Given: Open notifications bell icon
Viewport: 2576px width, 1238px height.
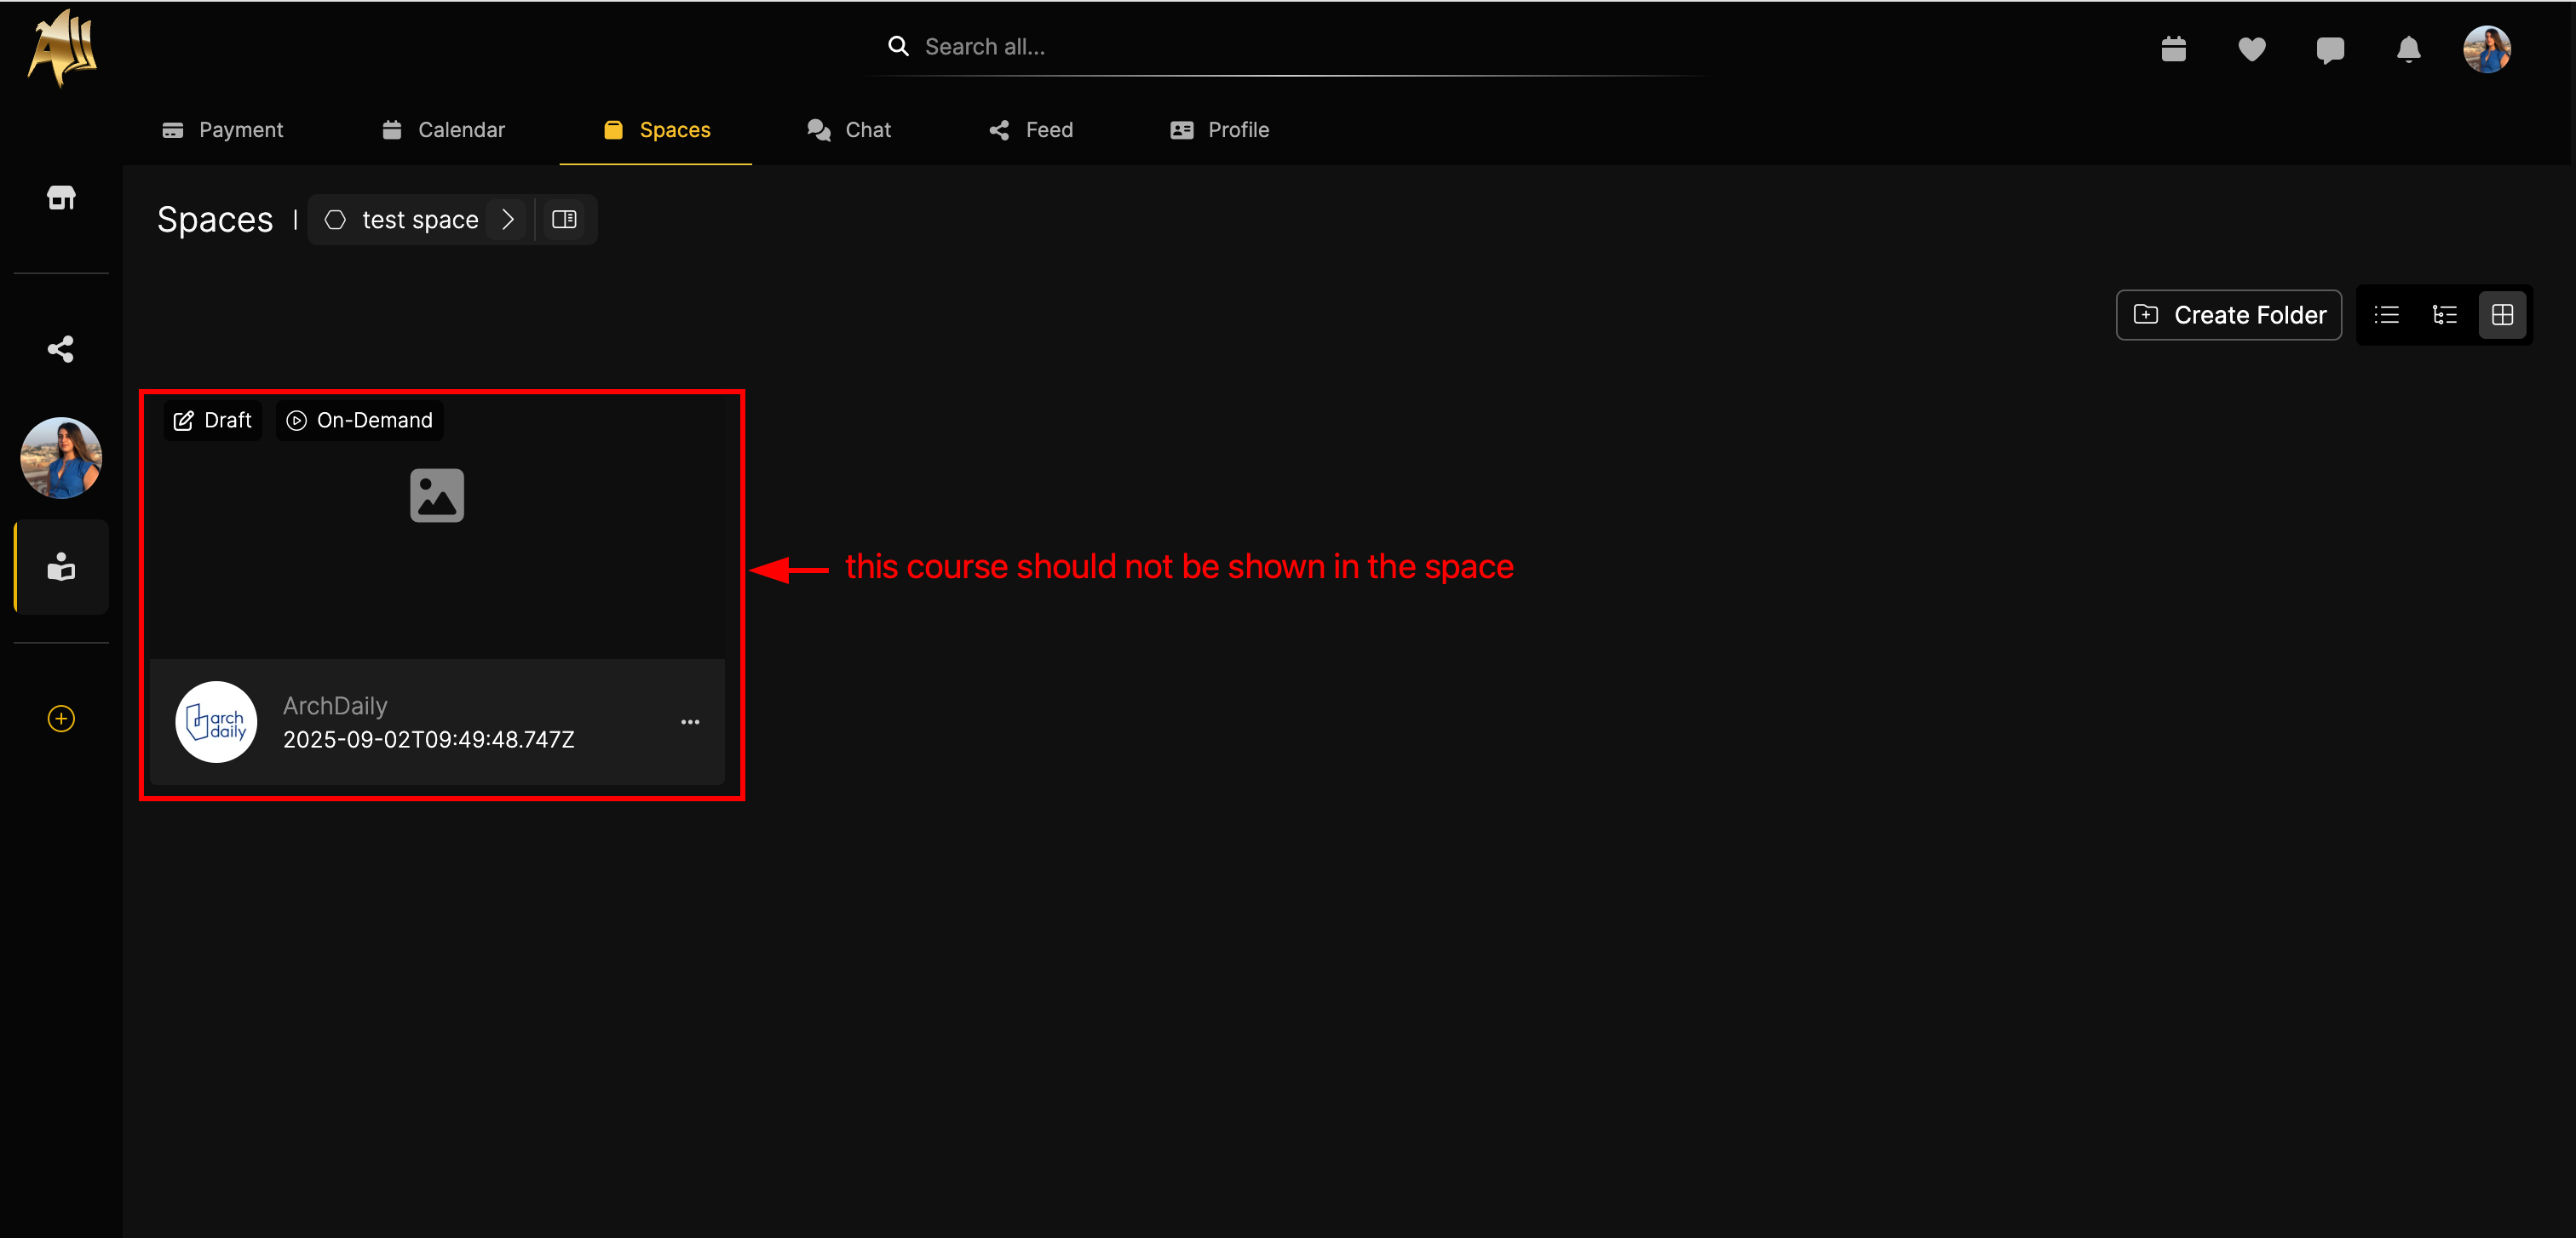Looking at the screenshot, I should coord(2408,49).
